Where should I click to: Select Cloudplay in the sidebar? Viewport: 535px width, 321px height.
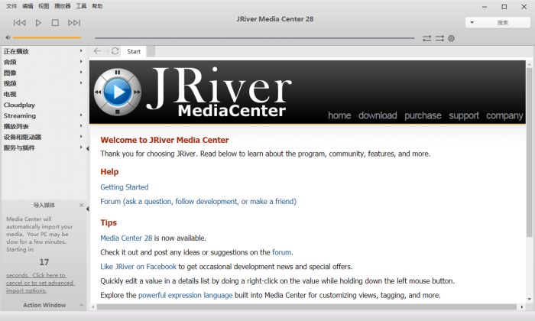(19, 105)
